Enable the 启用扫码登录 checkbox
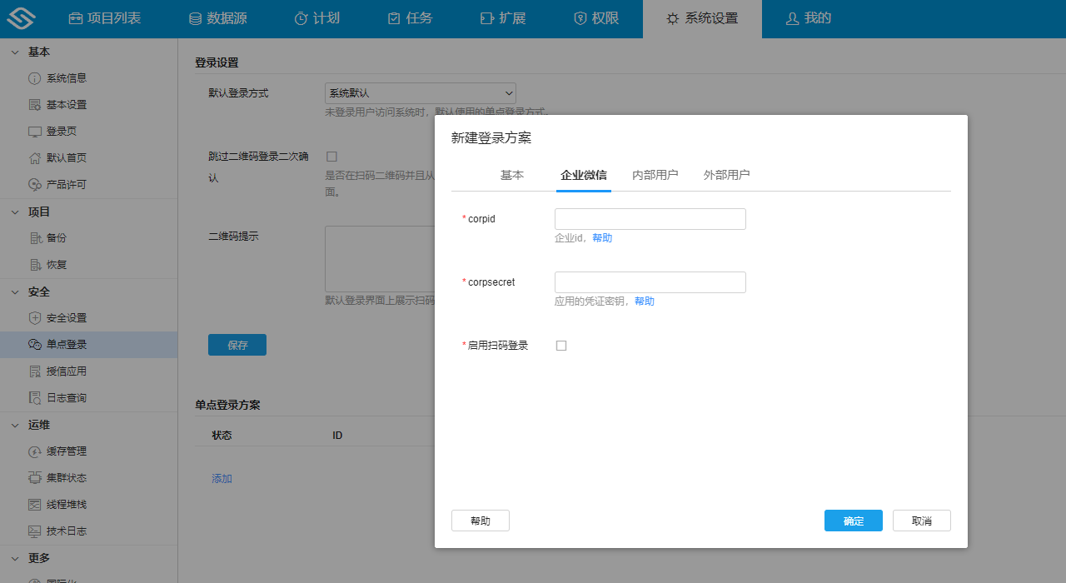 (561, 345)
